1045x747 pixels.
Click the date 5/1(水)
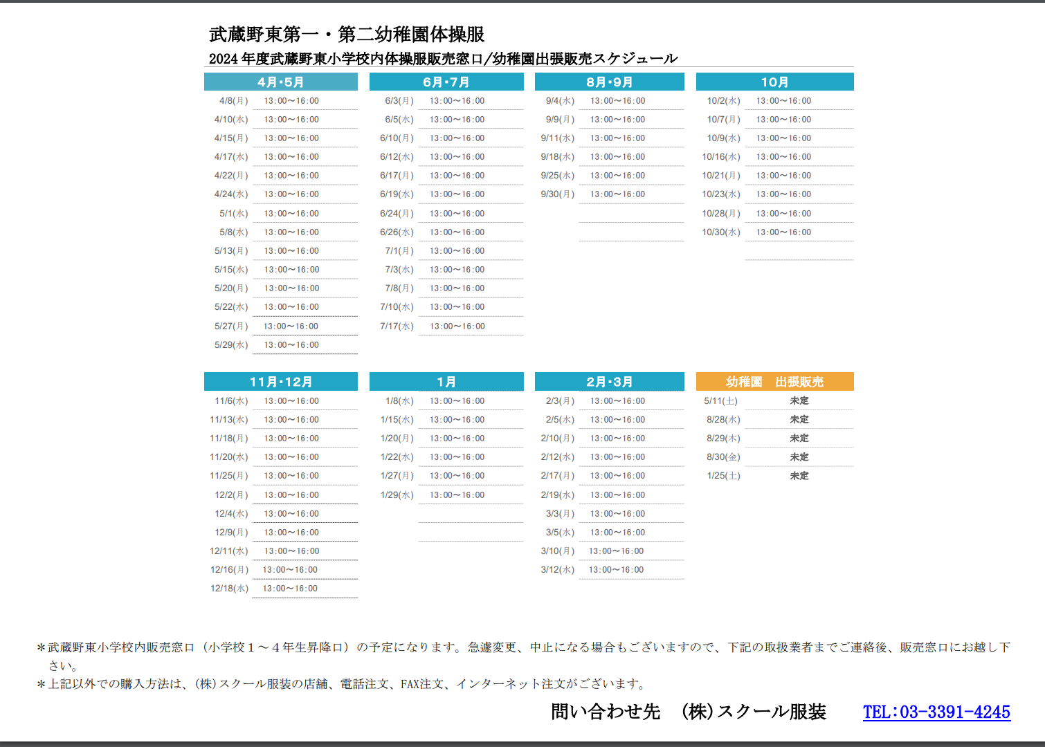click(x=234, y=214)
